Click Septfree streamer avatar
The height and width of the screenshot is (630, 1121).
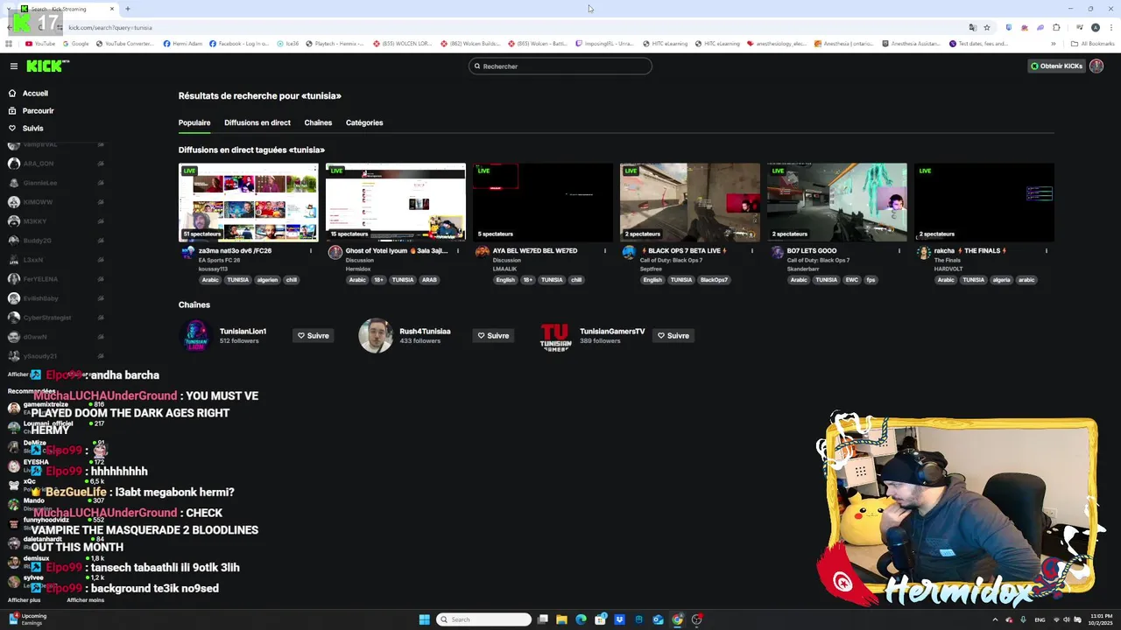629,252
